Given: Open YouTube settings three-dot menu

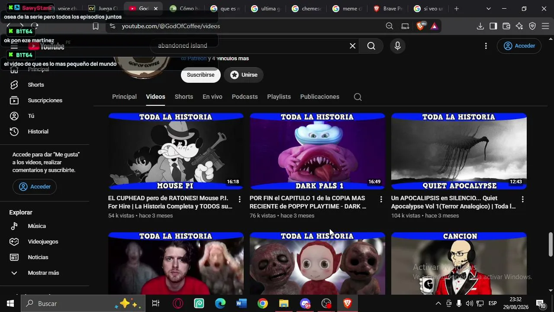Looking at the screenshot, I should point(486,46).
